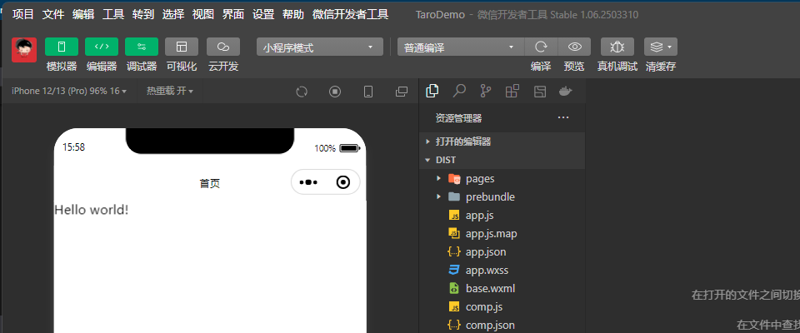This screenshot has width=800, height=333.
Task: Open the 项目 menu
Action: (23, 14)
